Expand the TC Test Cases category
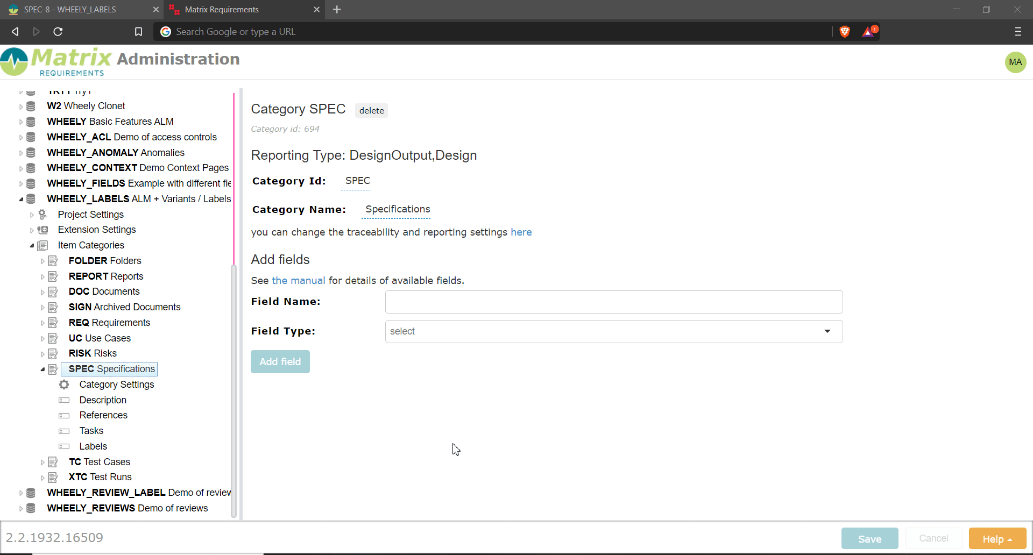Viewport: 1033px width, 555px height. coord(43,462)
